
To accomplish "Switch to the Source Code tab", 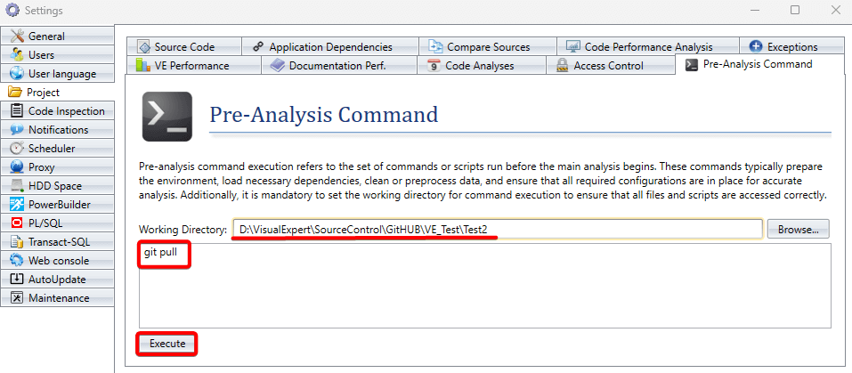I will coord(183,46).
